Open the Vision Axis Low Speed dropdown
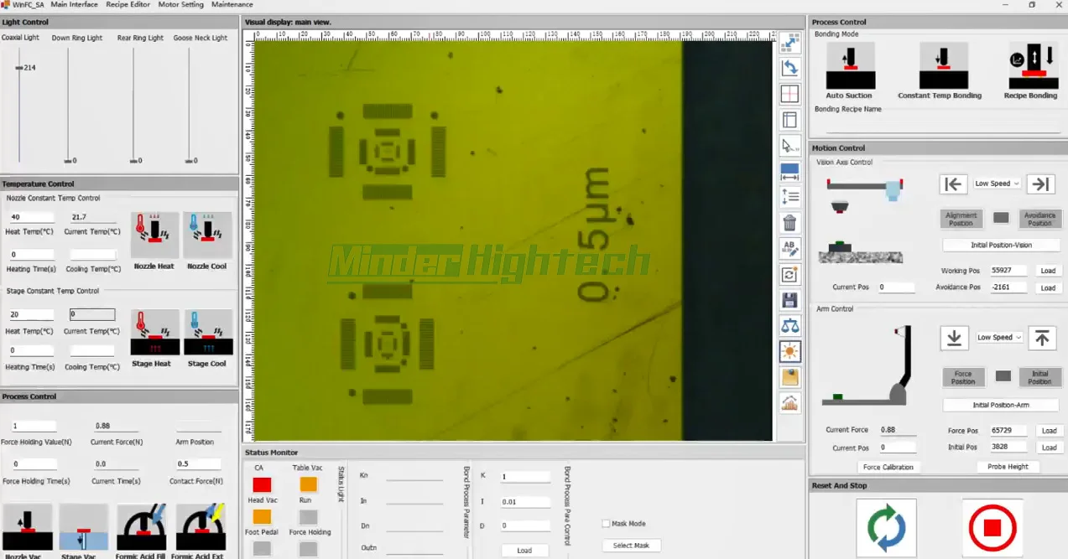The height and width of the screenshot is (559, 1068). (x=997, y=184)
